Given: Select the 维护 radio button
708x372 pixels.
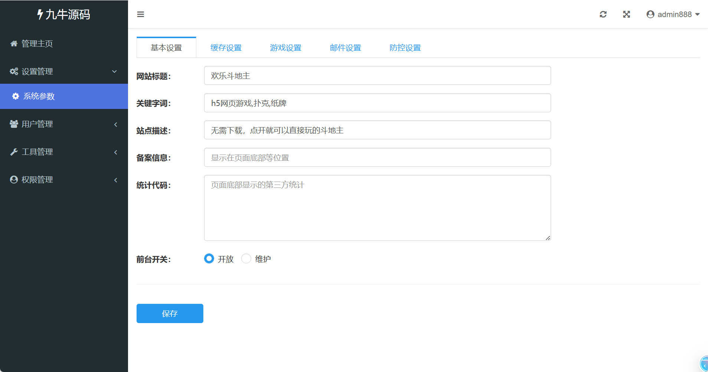Looking at the screenshot, I should pyautogui.click(x=246, y=258).
